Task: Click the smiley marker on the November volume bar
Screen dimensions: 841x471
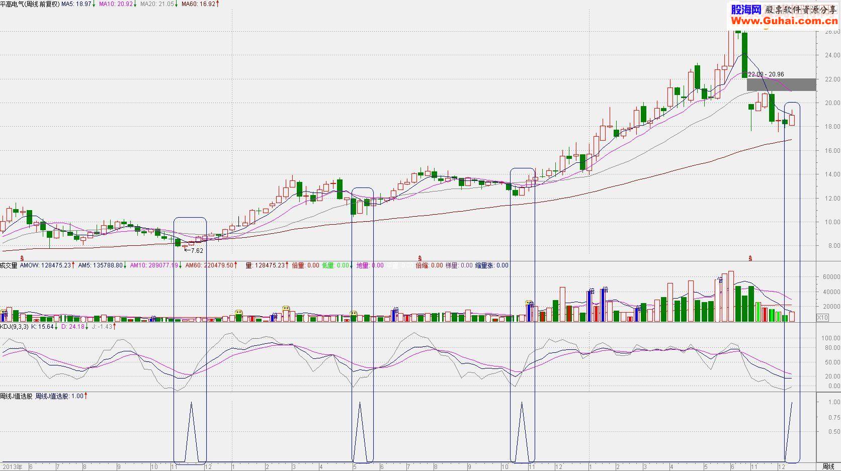Action: [529, 303]
